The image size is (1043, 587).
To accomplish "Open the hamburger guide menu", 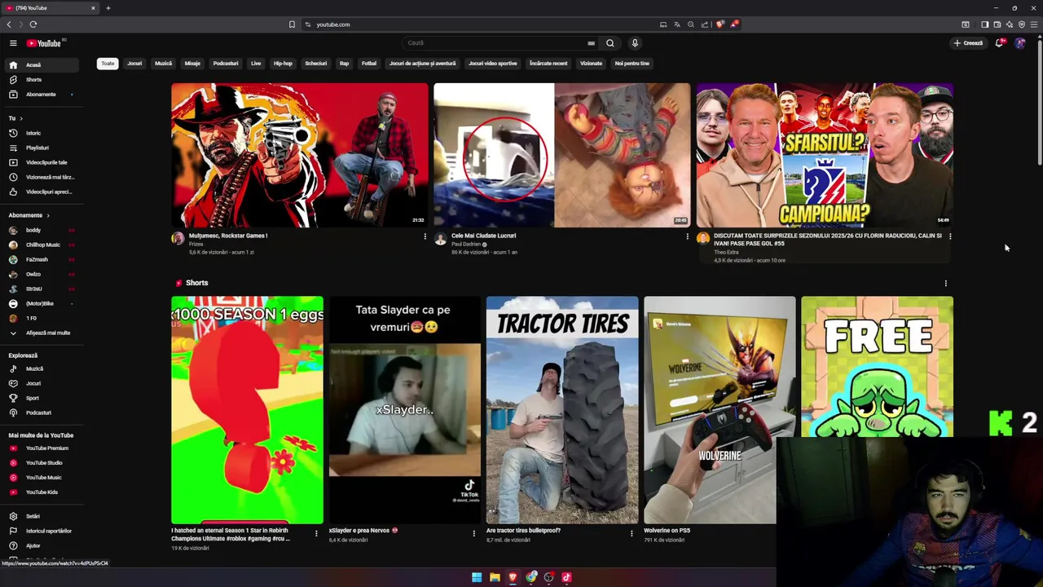I will click(13, 43).
